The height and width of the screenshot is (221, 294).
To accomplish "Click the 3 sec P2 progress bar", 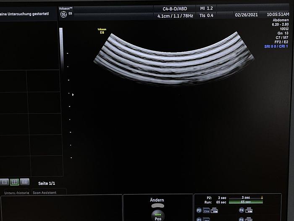I will 246,197.
